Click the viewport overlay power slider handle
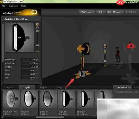This screenshot has height=119, width=139. (105, 61)
